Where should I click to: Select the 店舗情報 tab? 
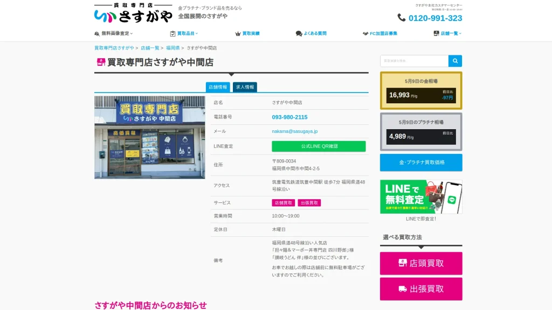click(x=218, y=87)
